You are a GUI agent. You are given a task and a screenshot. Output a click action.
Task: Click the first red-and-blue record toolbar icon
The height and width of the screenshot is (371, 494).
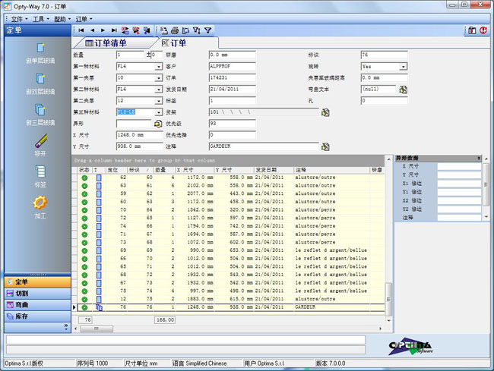point(125,30)
